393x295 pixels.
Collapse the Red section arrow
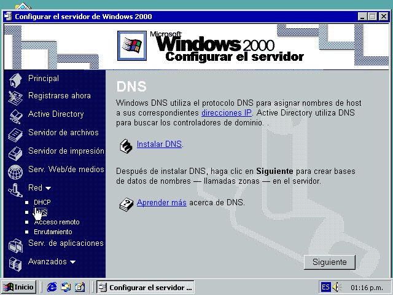point(49,188)
